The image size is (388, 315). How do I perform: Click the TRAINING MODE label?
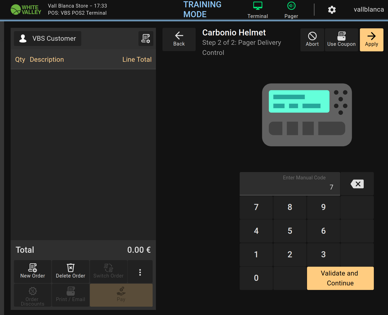click(x=202, y=9)
